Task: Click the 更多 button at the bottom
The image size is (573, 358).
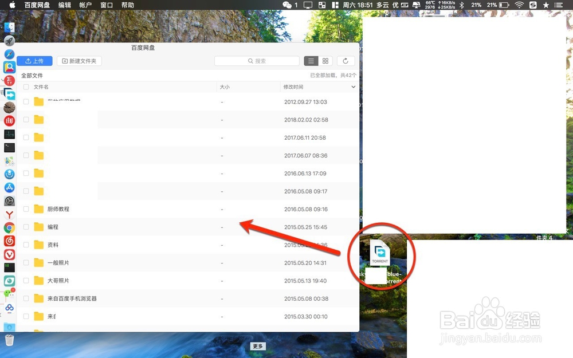Action: [x=258, y=346]
